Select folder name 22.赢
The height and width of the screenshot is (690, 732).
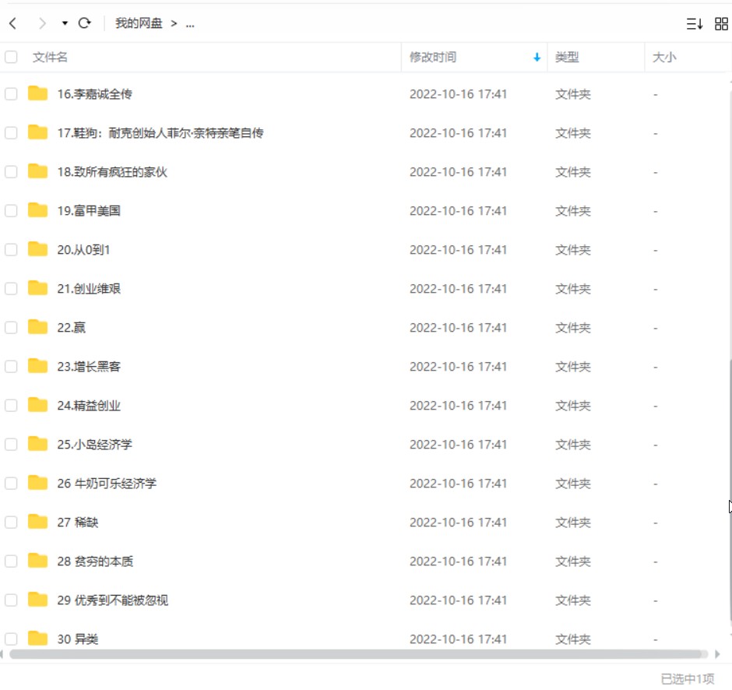click(x=72, y=328)
